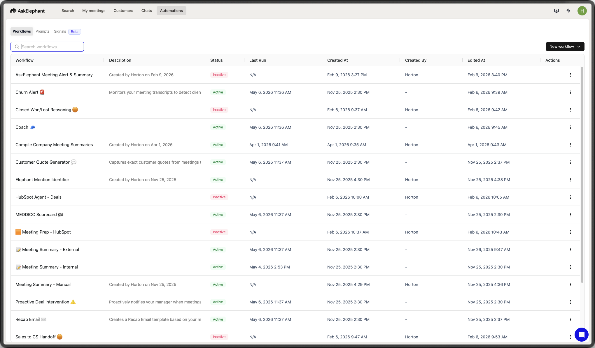Click created date 'Feb 6, 2026 10:00 AM'

(348, 197)
